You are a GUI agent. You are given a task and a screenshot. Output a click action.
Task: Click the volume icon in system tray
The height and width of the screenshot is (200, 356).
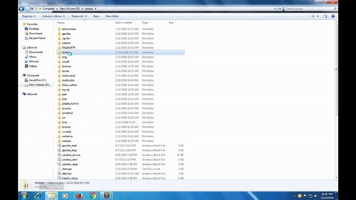(x=316, y=196)
